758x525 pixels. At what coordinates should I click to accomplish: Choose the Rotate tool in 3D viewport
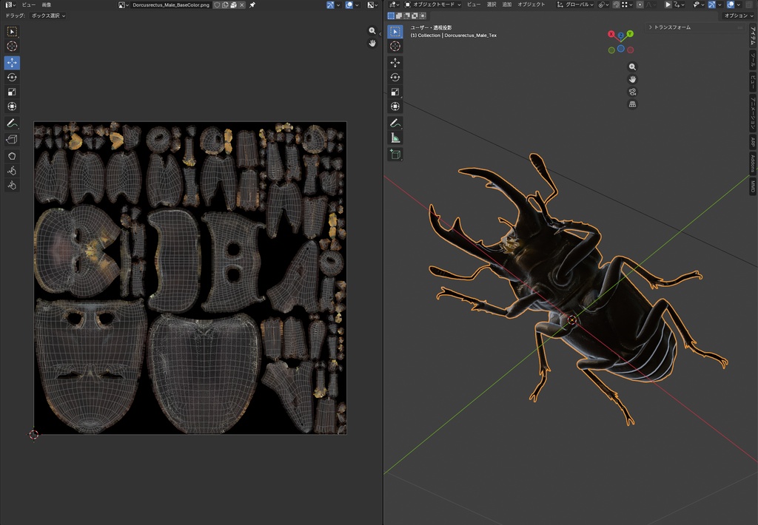coord(395,78)
